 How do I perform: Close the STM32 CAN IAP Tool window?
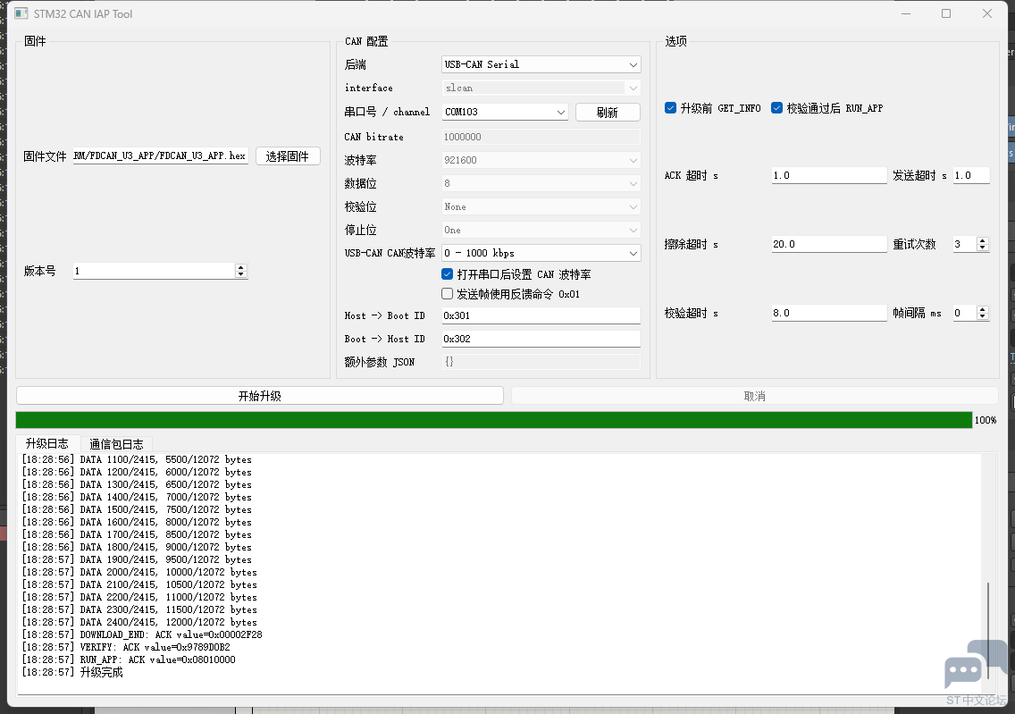point(986,13)
